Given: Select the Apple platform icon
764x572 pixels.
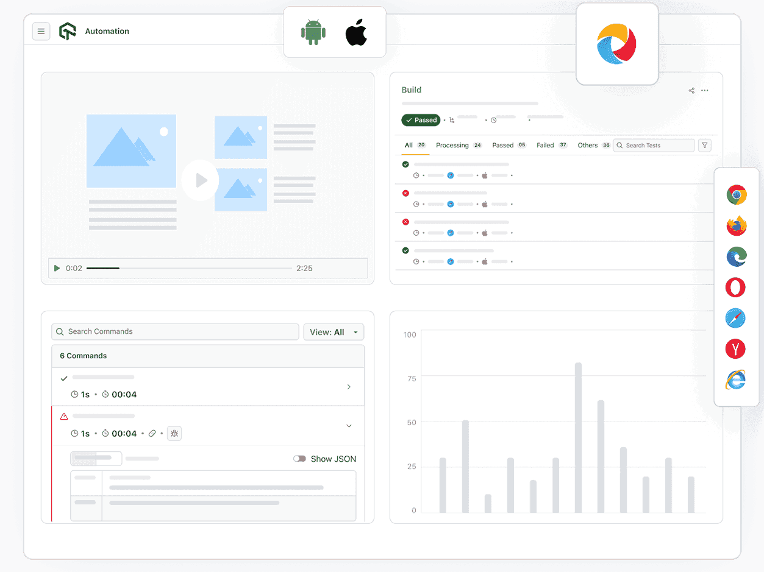Looking at the screenshot, I should tap(356, 32).
